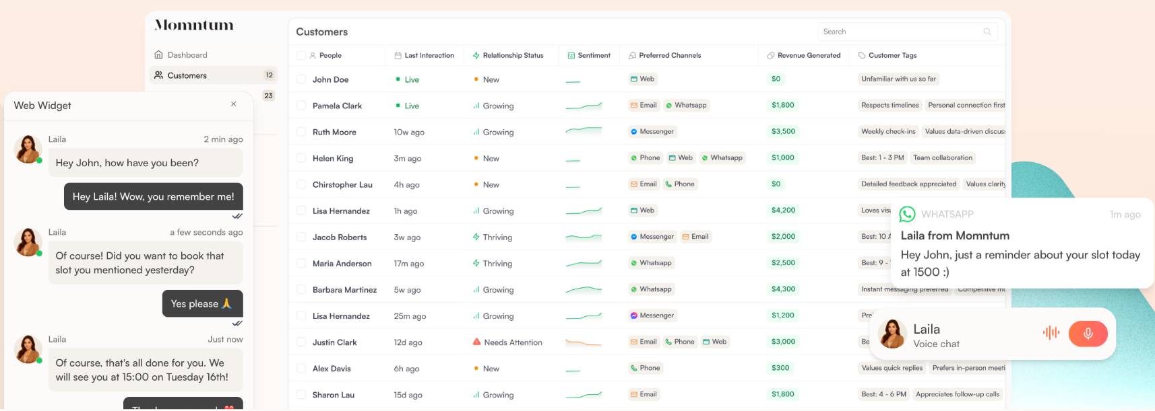Click the Momntum logo
Image resolution: width=1155 pixels, height=411 pixels.
pos(194,26)
